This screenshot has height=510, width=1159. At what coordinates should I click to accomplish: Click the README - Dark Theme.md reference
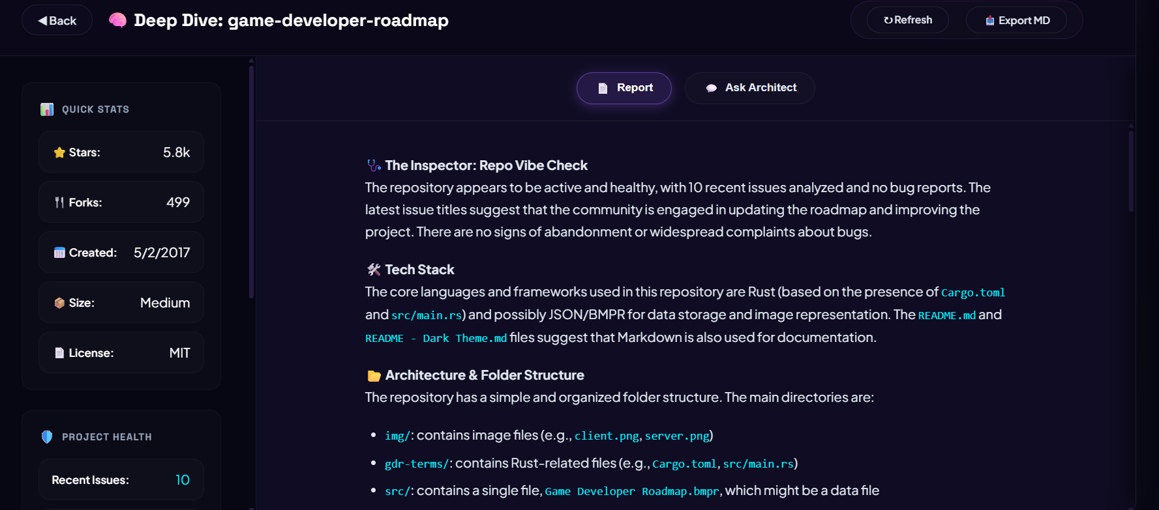[x=436, y=339]
